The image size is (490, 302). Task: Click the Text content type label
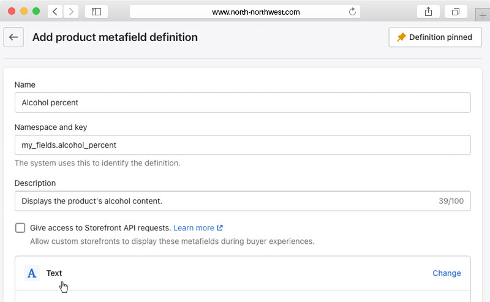(54, 273)
